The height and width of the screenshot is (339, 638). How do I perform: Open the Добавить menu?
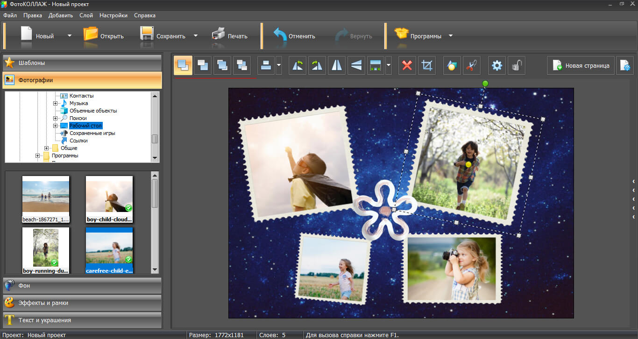pos(61,15)
